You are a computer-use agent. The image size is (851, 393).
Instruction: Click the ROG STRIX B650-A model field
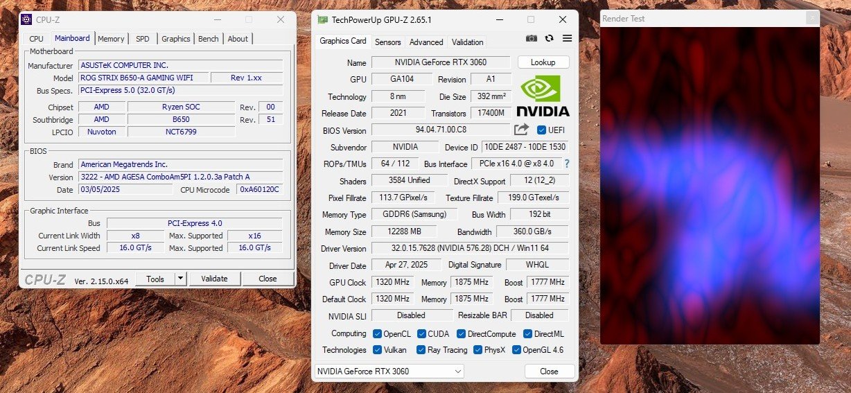click(x=143, y=78)
